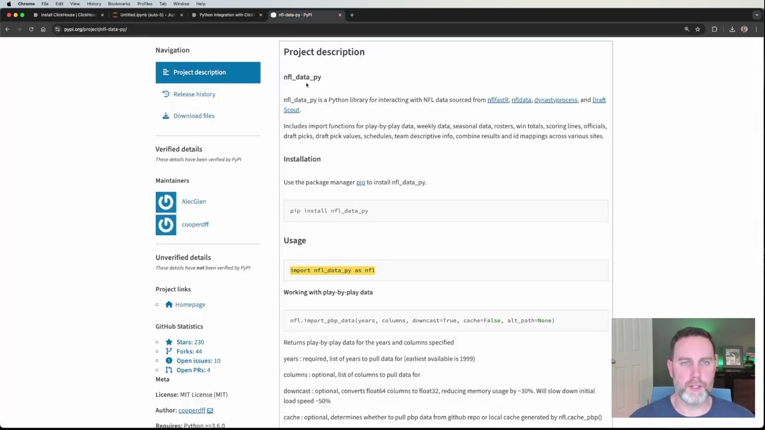Image resolution: width=765 pixels, height=430 pixels.
Task: Click the browser forward arrow
Action: point(19,29)
